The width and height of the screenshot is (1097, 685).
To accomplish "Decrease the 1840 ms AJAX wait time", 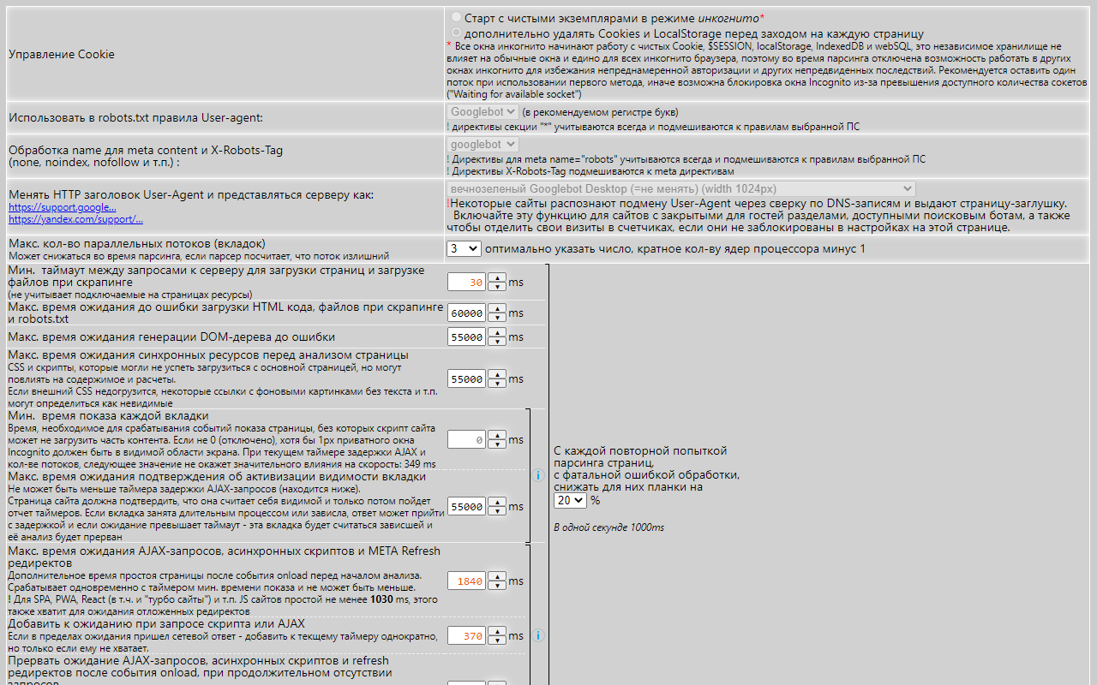I will coord(496,586).
